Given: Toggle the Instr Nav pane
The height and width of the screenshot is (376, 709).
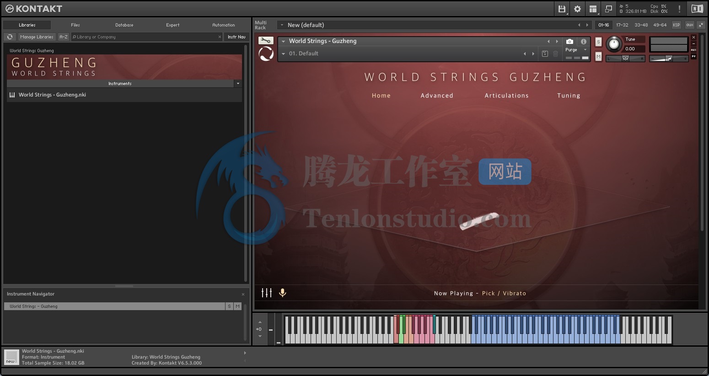Looking at the screenshot, I should (236, 37).
